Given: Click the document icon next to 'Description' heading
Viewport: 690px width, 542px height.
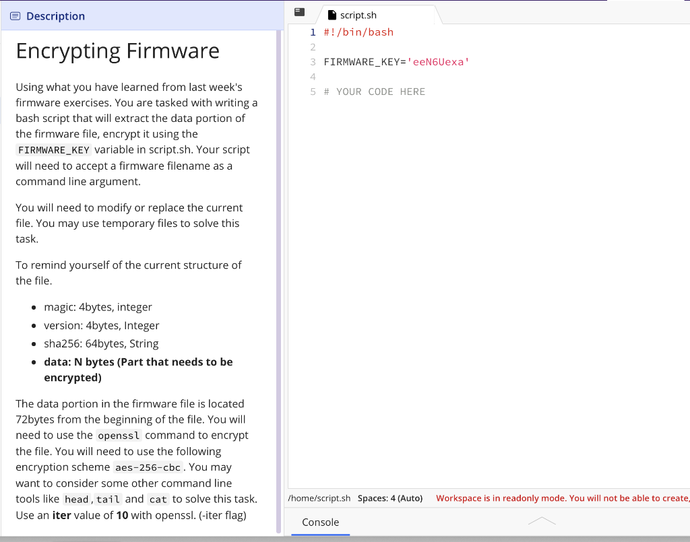Looking at the screenshot, I should pos(15,15).
